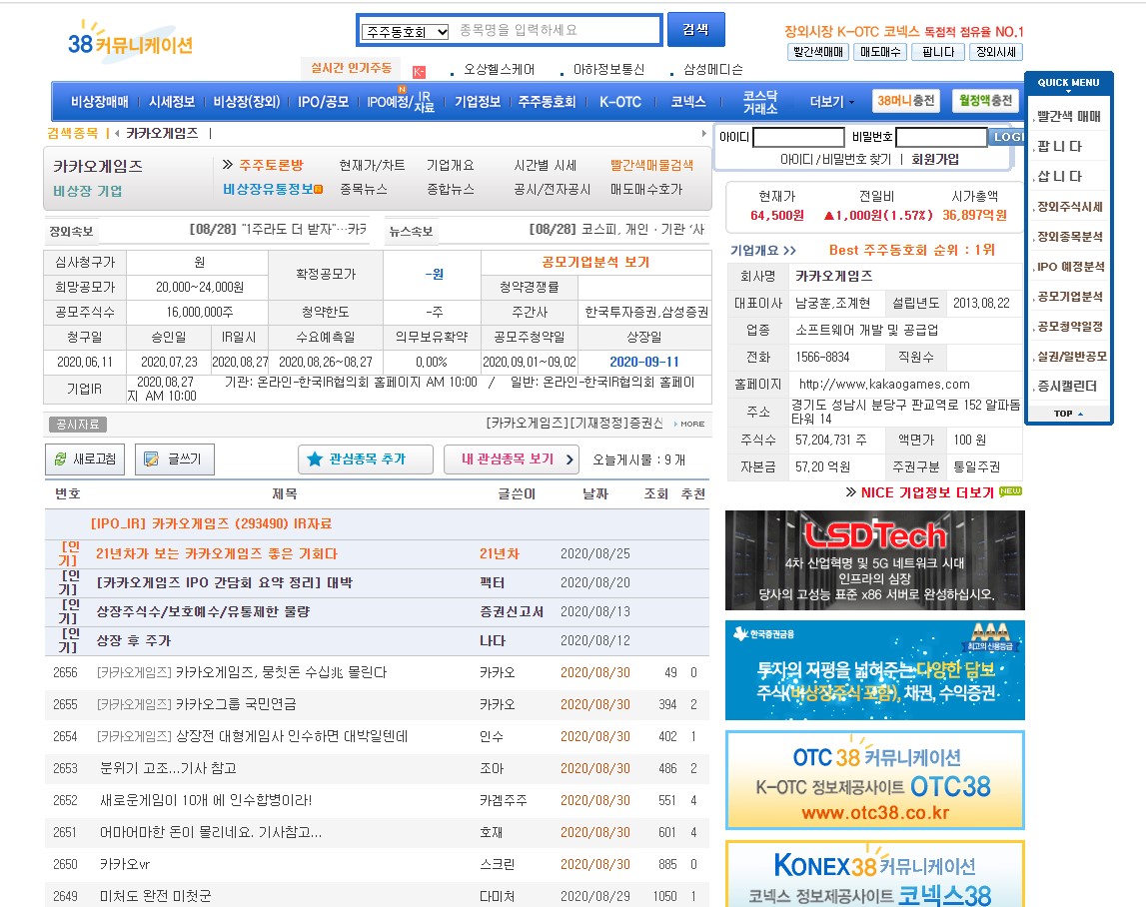
Task: Click the TOP arrow in quick menu
Action: (x=1080, y=414)
